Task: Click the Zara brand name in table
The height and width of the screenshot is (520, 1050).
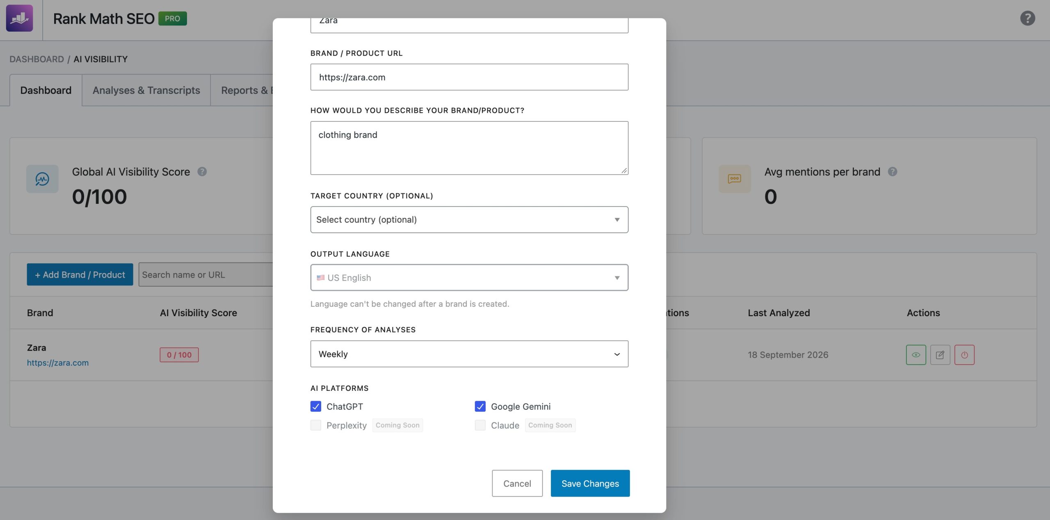Action: (x=37, y=348)
